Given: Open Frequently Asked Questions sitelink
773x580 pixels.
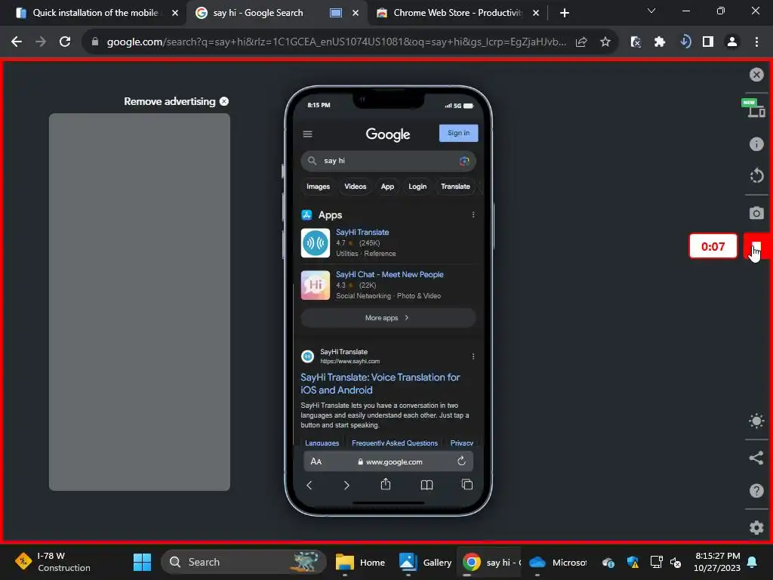Looking at the screenshot, I should tap(394, 443).
